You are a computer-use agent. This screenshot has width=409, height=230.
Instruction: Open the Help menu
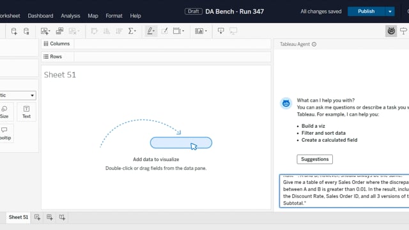pos(135,16)
